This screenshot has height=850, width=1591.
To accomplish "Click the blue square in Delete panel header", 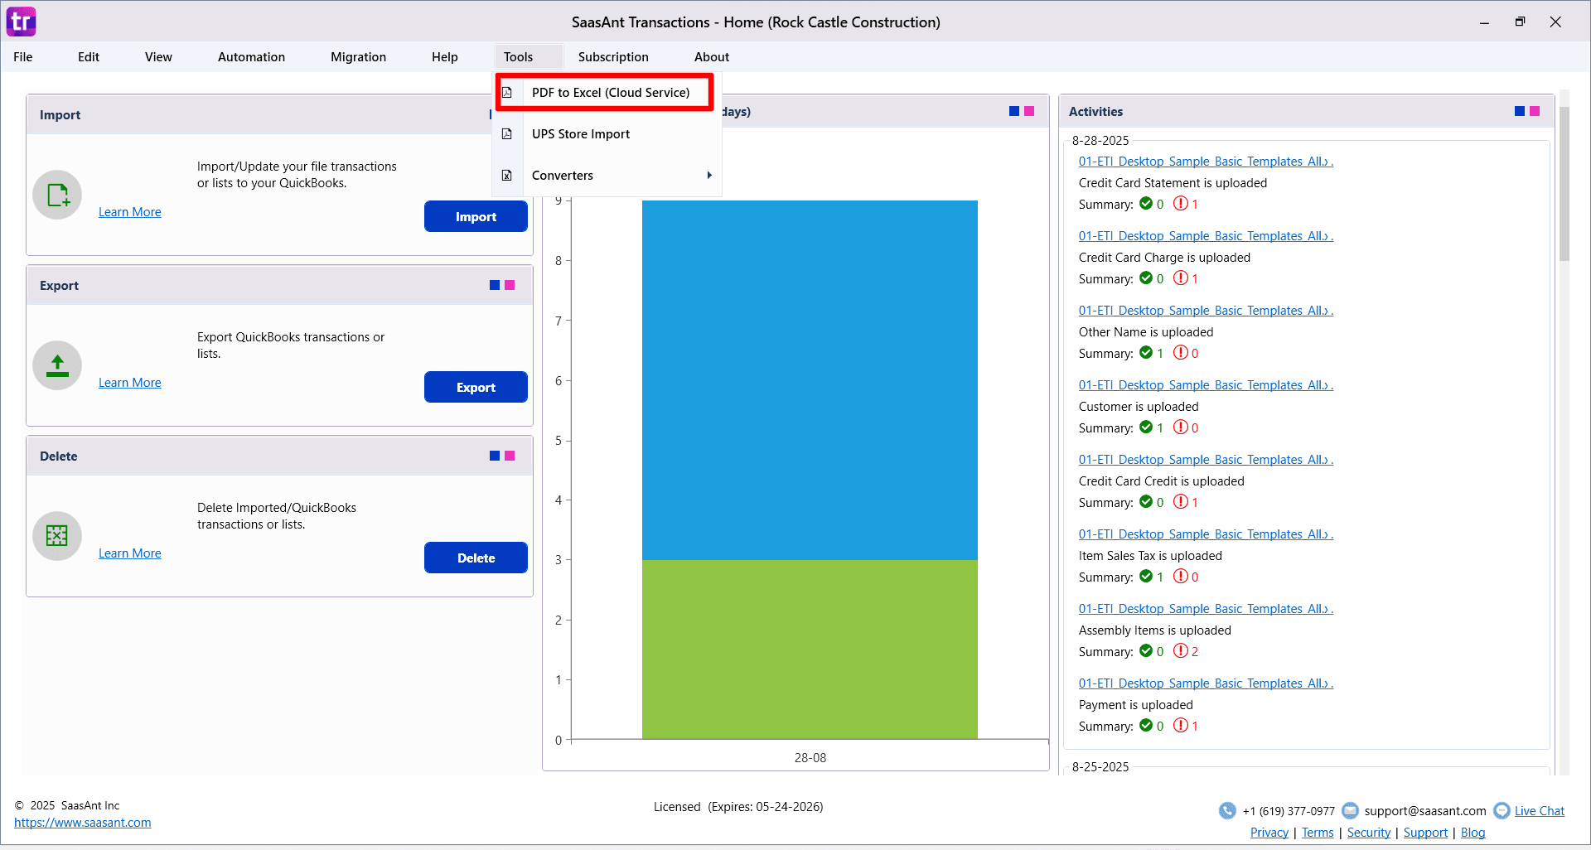I will pyautogui.click(x=495, y=456).
